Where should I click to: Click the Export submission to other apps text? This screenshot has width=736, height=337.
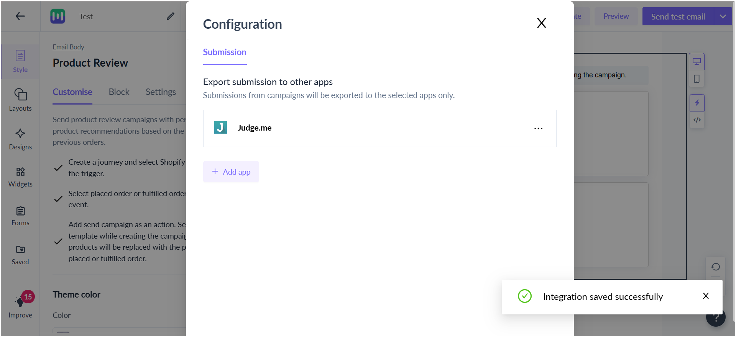click(268, 82)
